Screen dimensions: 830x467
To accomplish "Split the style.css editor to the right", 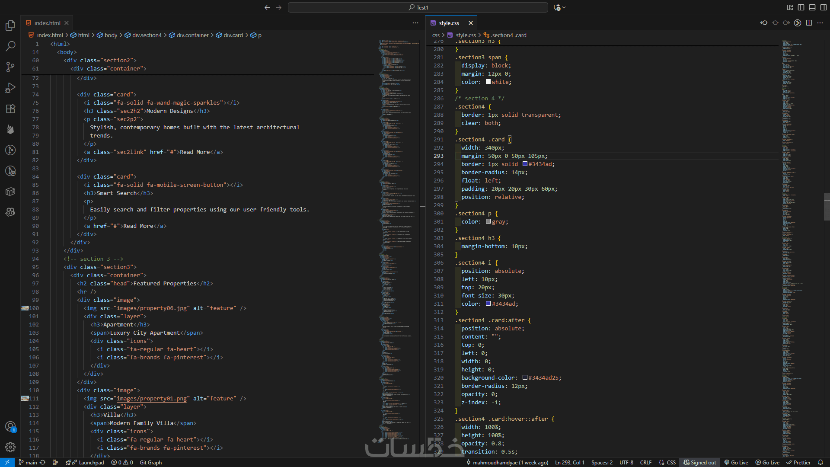I will 809,23.
